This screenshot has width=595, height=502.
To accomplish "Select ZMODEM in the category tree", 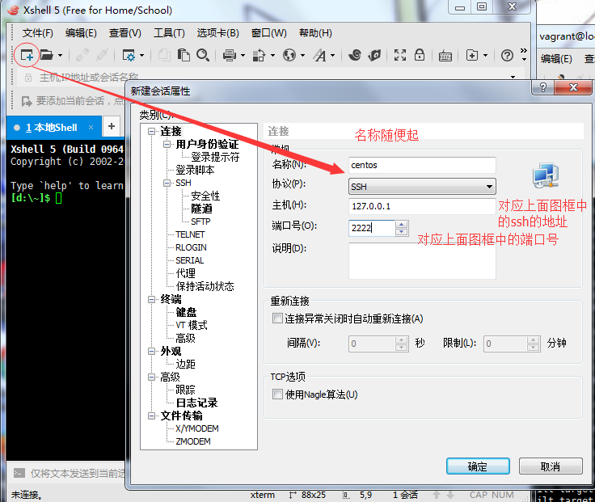I will tap(192, 441).
